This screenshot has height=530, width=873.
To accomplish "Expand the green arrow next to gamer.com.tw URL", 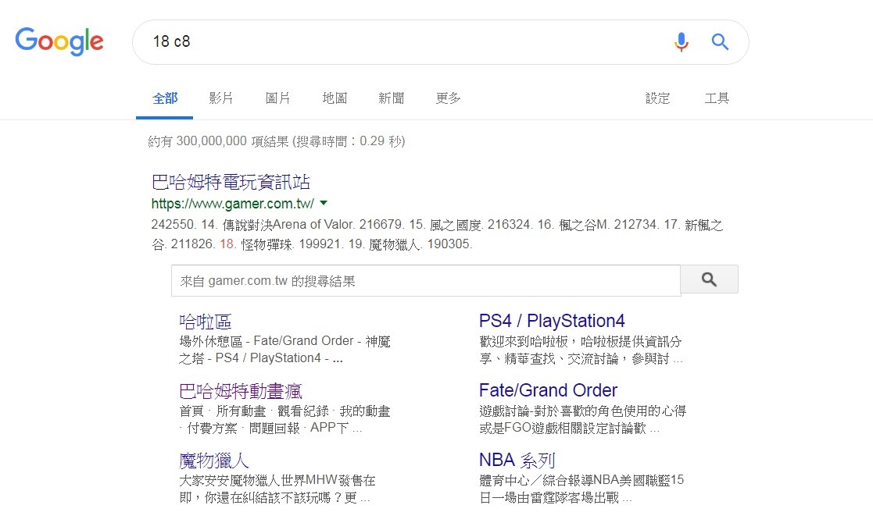I will tap(324, 203).
